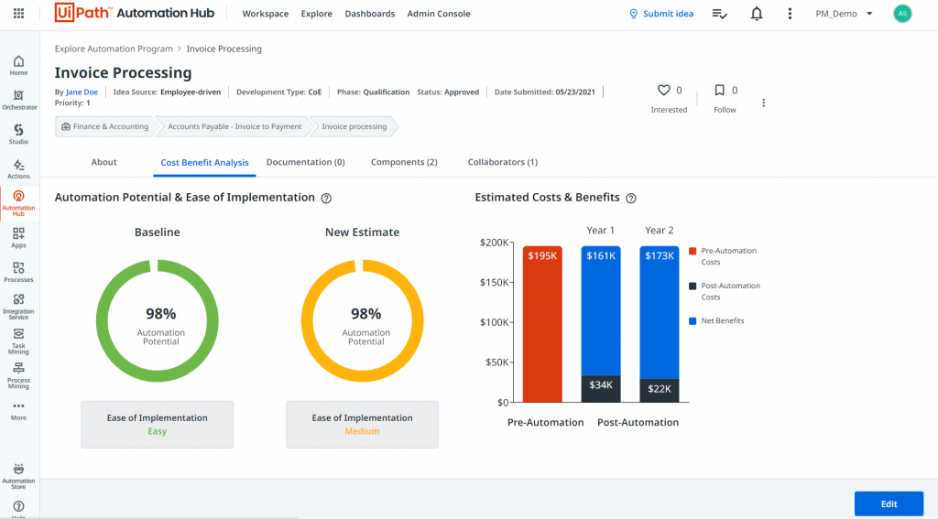Screen dimensions: 938x519
Task: Click the $173K Year 2 net benefits bar
Action: tap(660, 312)
